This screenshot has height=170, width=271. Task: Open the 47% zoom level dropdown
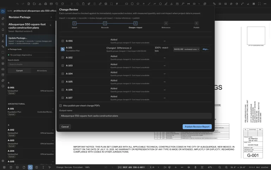(211, 167)
